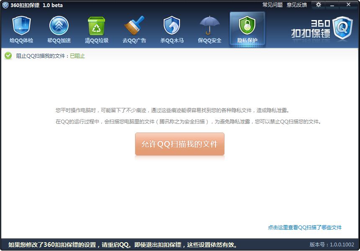This screenshot has height=251, width=360.
Task: Click the small shield icon in title bar
Action: [5, 5]
